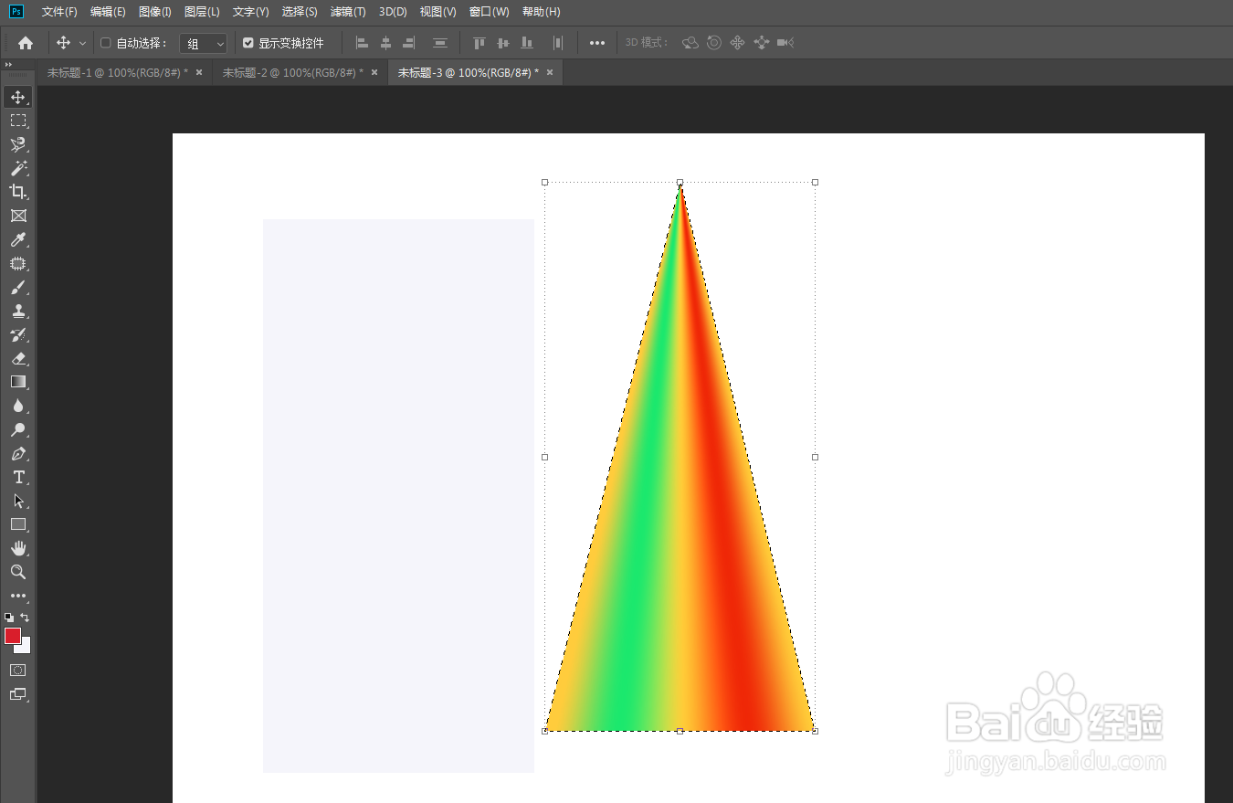Close the 未标题-1 document tab

tap(199, 72)
